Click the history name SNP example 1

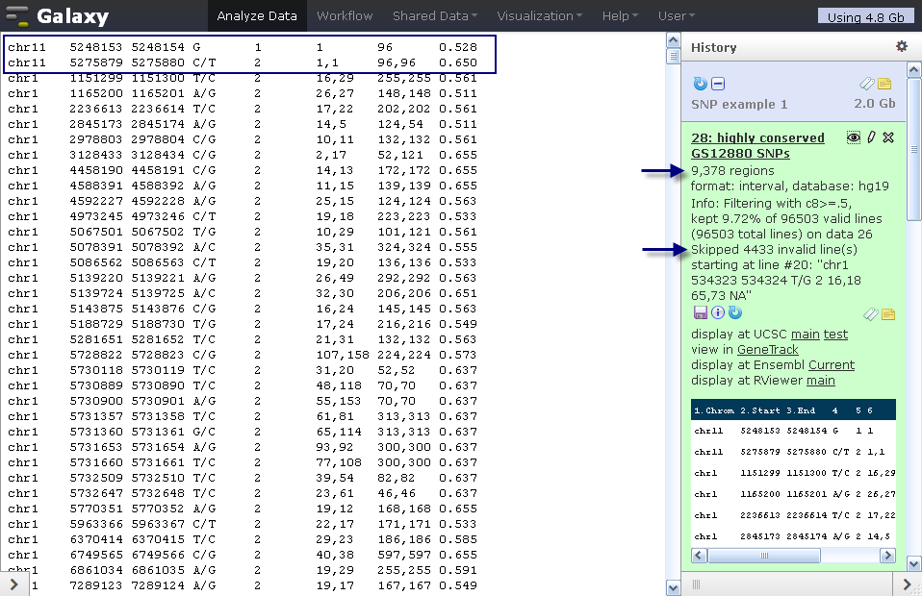coord(739,104)
